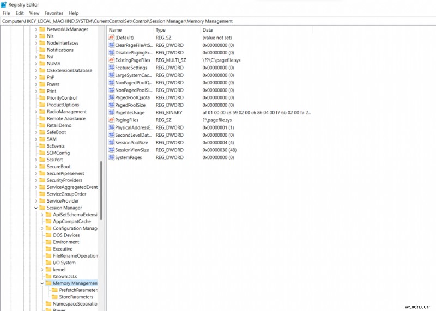Select the I/O System key
This screenshot has width=436, height=311.
click(x=64, y=263)
